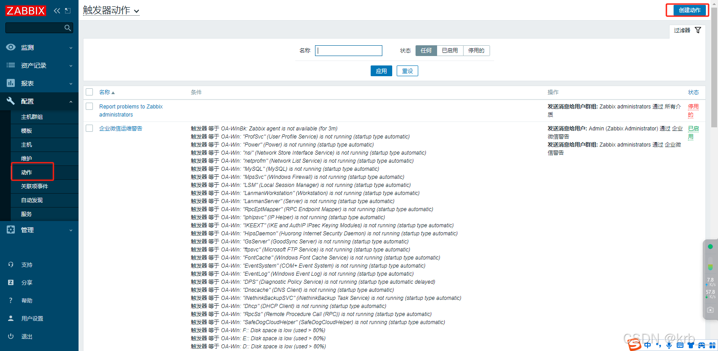The image size is (718, 351).
Task: Click the gamepad icon in IME bar
Action: tap(701, 345)
